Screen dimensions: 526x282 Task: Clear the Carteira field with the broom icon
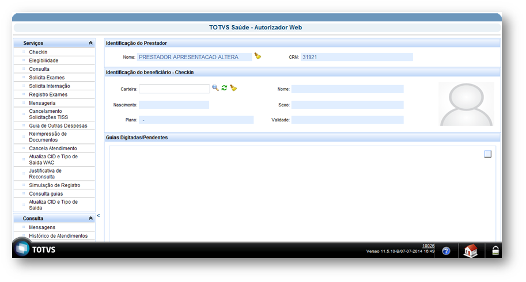tap(233, 88)
